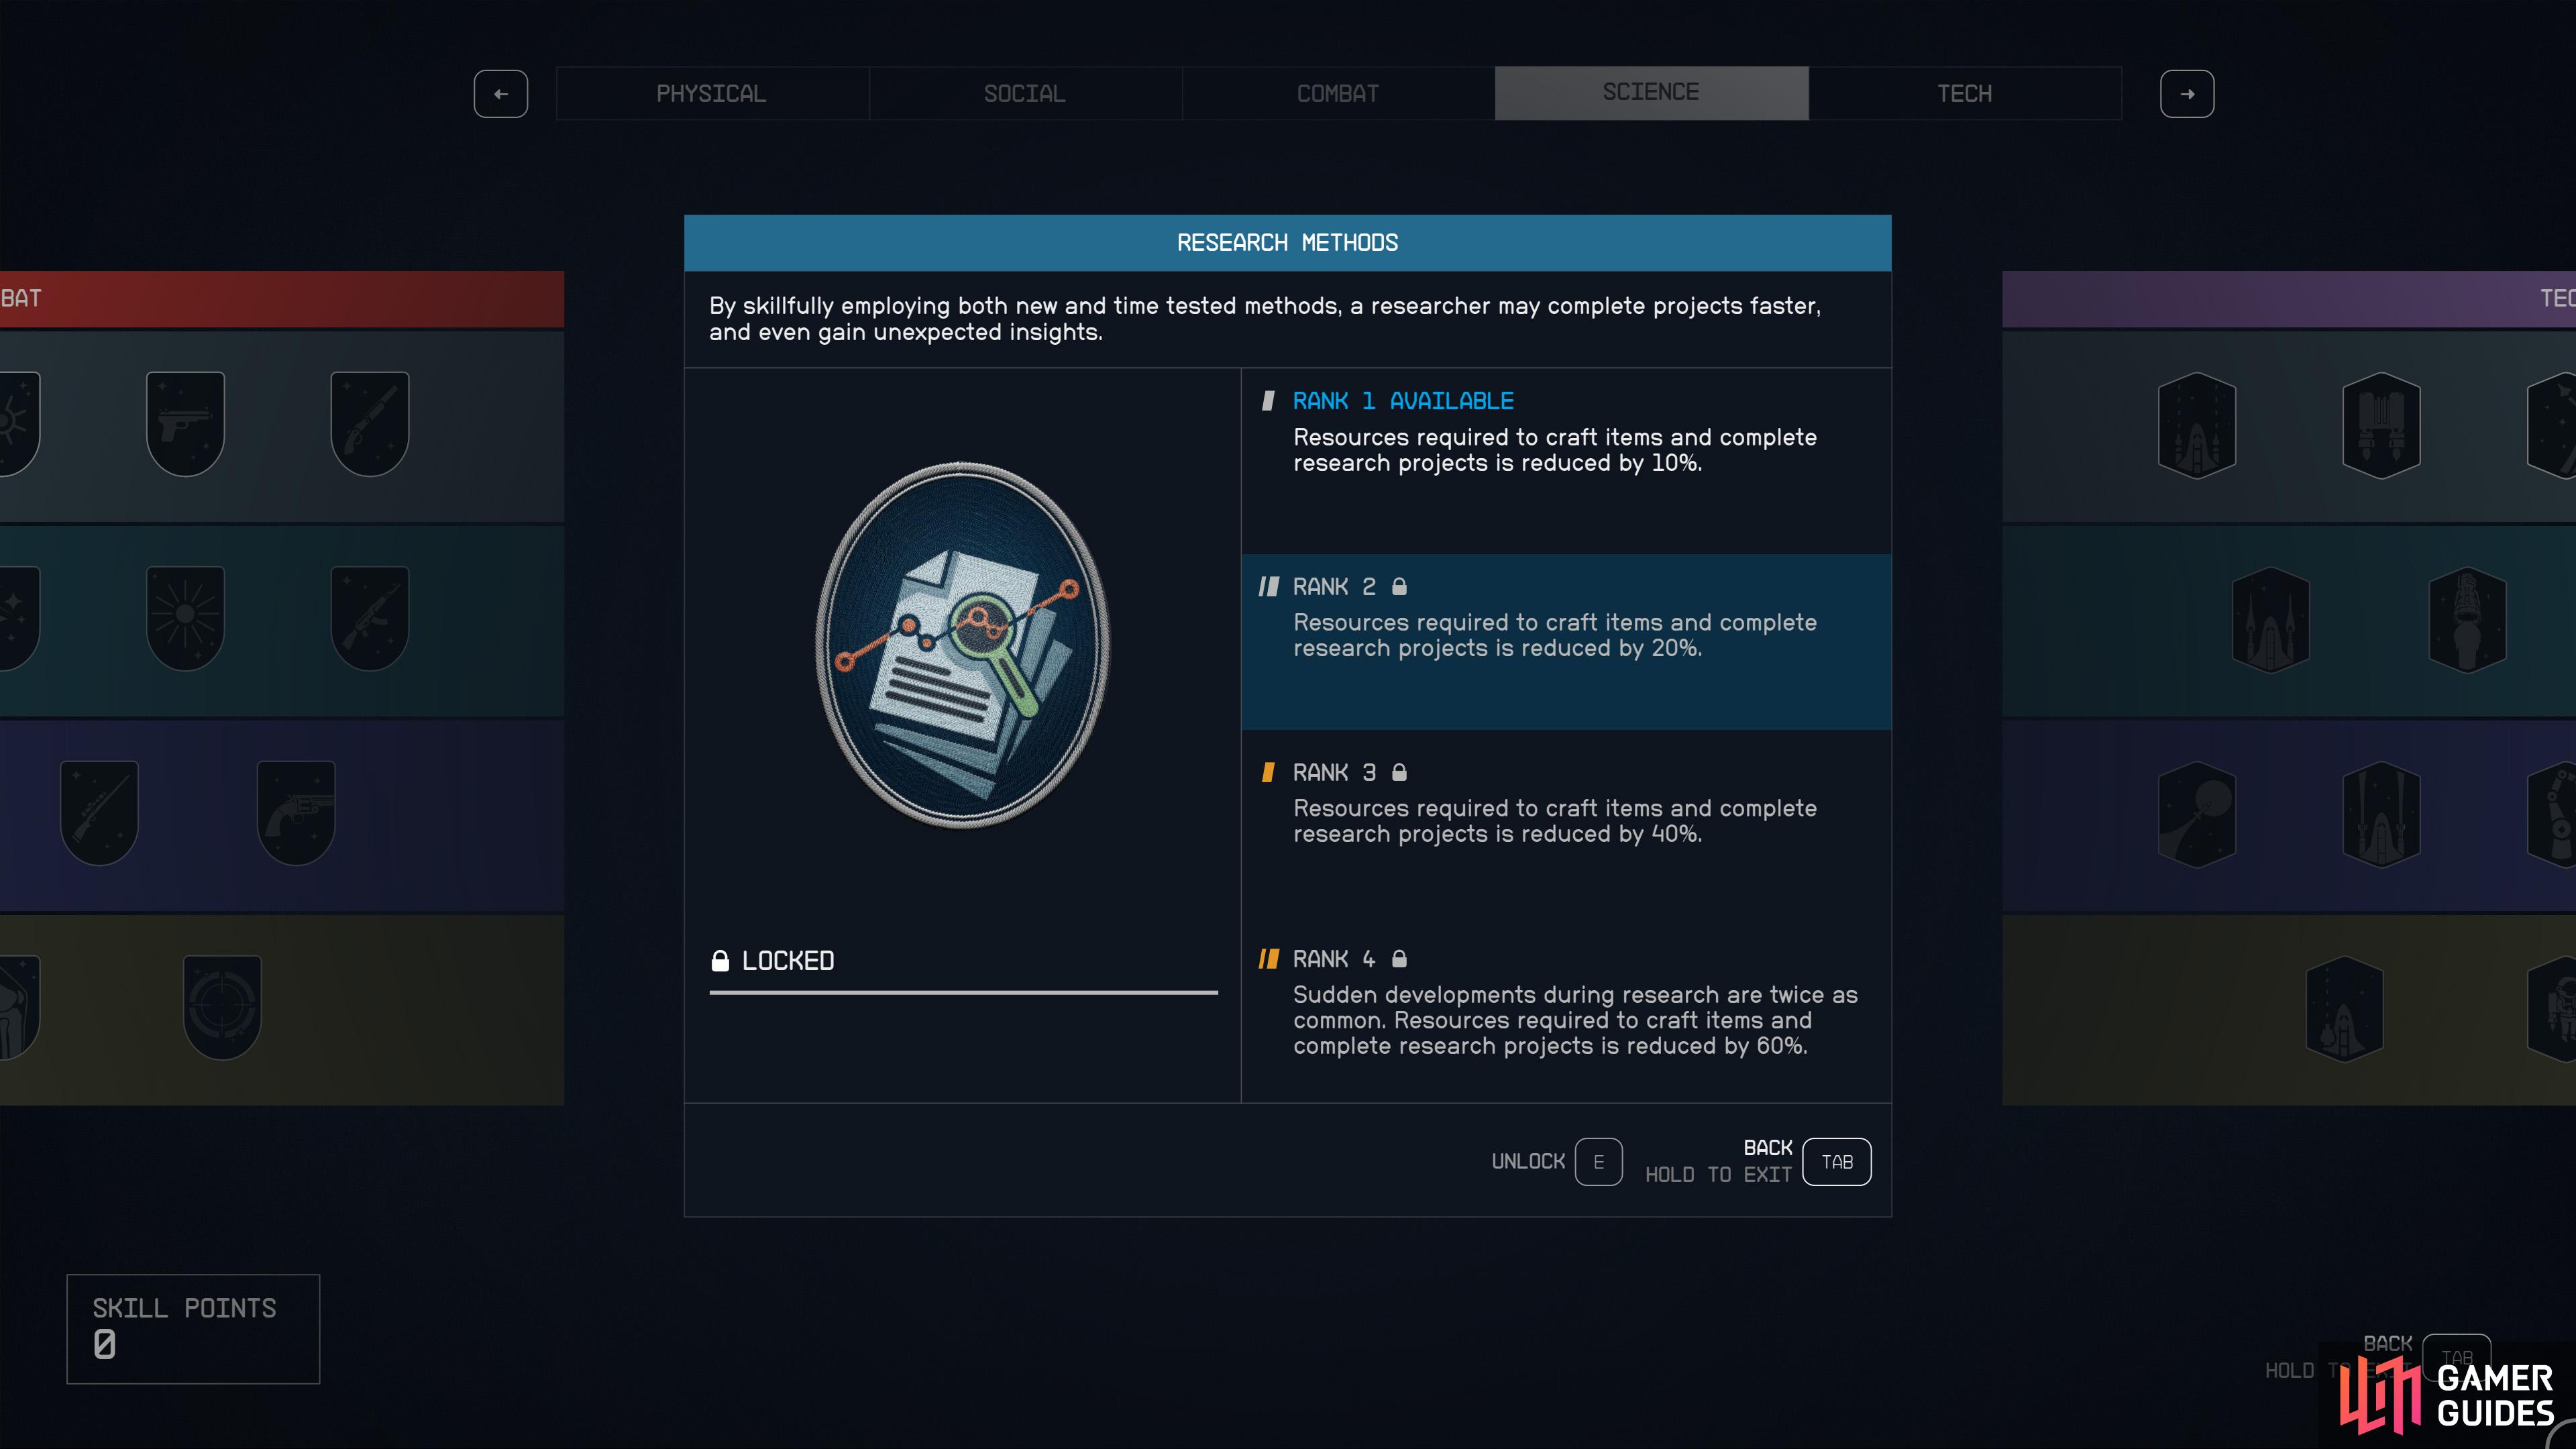The height and width of the screenshot is (1449, 2576).
Task: Click the Back TAB key button
Action: (x=1837, y=1162)
